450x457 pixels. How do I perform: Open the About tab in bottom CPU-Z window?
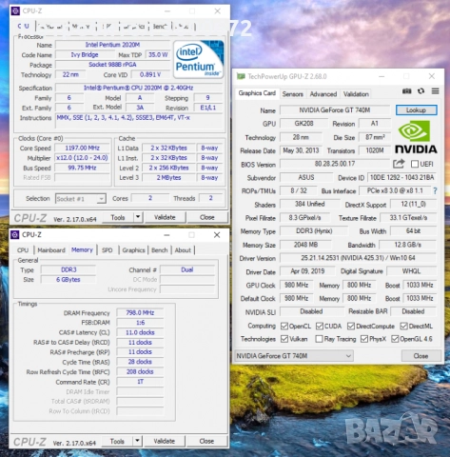[x=183, y=250]
